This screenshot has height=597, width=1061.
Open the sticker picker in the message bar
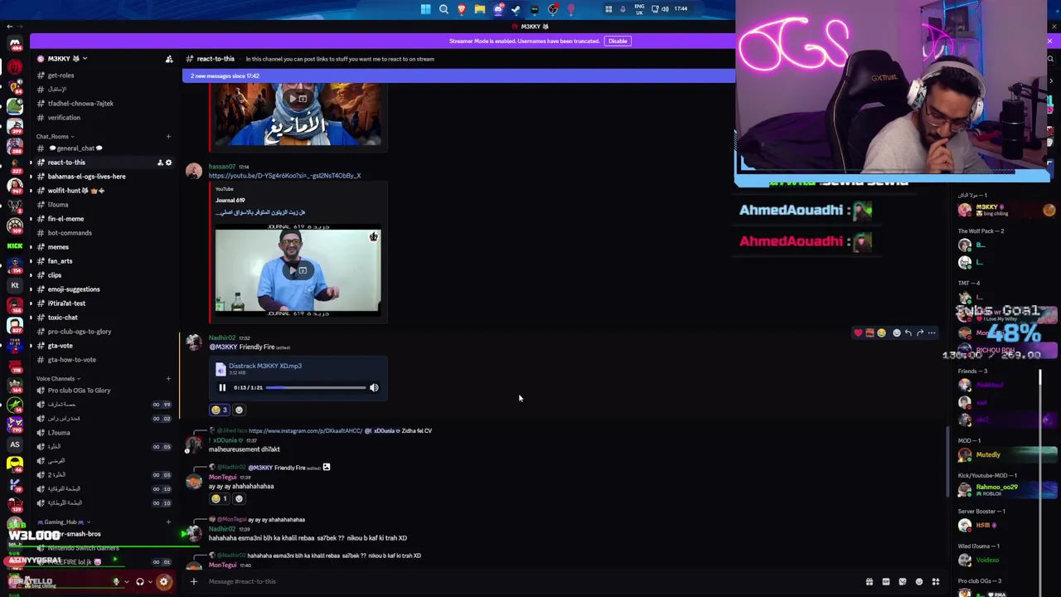(903, 582)
